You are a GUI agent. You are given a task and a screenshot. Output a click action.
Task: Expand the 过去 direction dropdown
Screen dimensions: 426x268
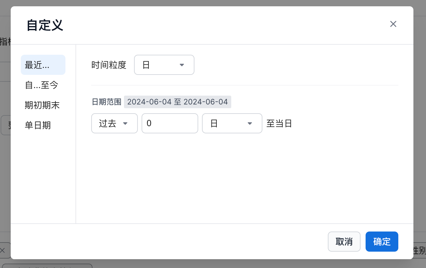pos(114,123)
